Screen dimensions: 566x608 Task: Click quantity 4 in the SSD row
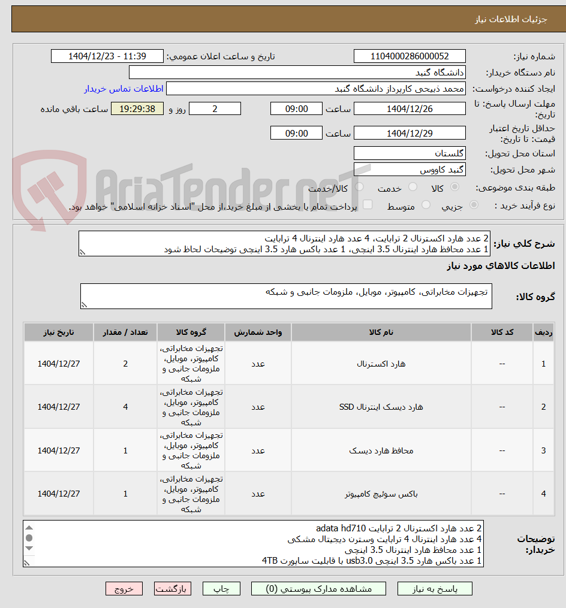coord(125,407)
